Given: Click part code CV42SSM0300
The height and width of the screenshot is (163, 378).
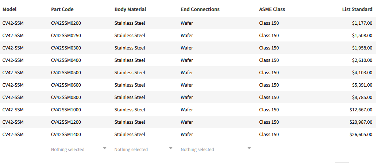Looking at the screenshot, I should 66,48.
